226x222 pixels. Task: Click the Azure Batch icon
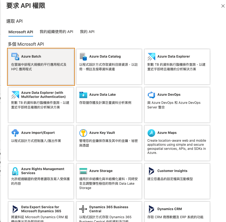(15, 57)
